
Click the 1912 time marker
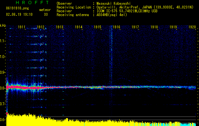click(40, 27)
